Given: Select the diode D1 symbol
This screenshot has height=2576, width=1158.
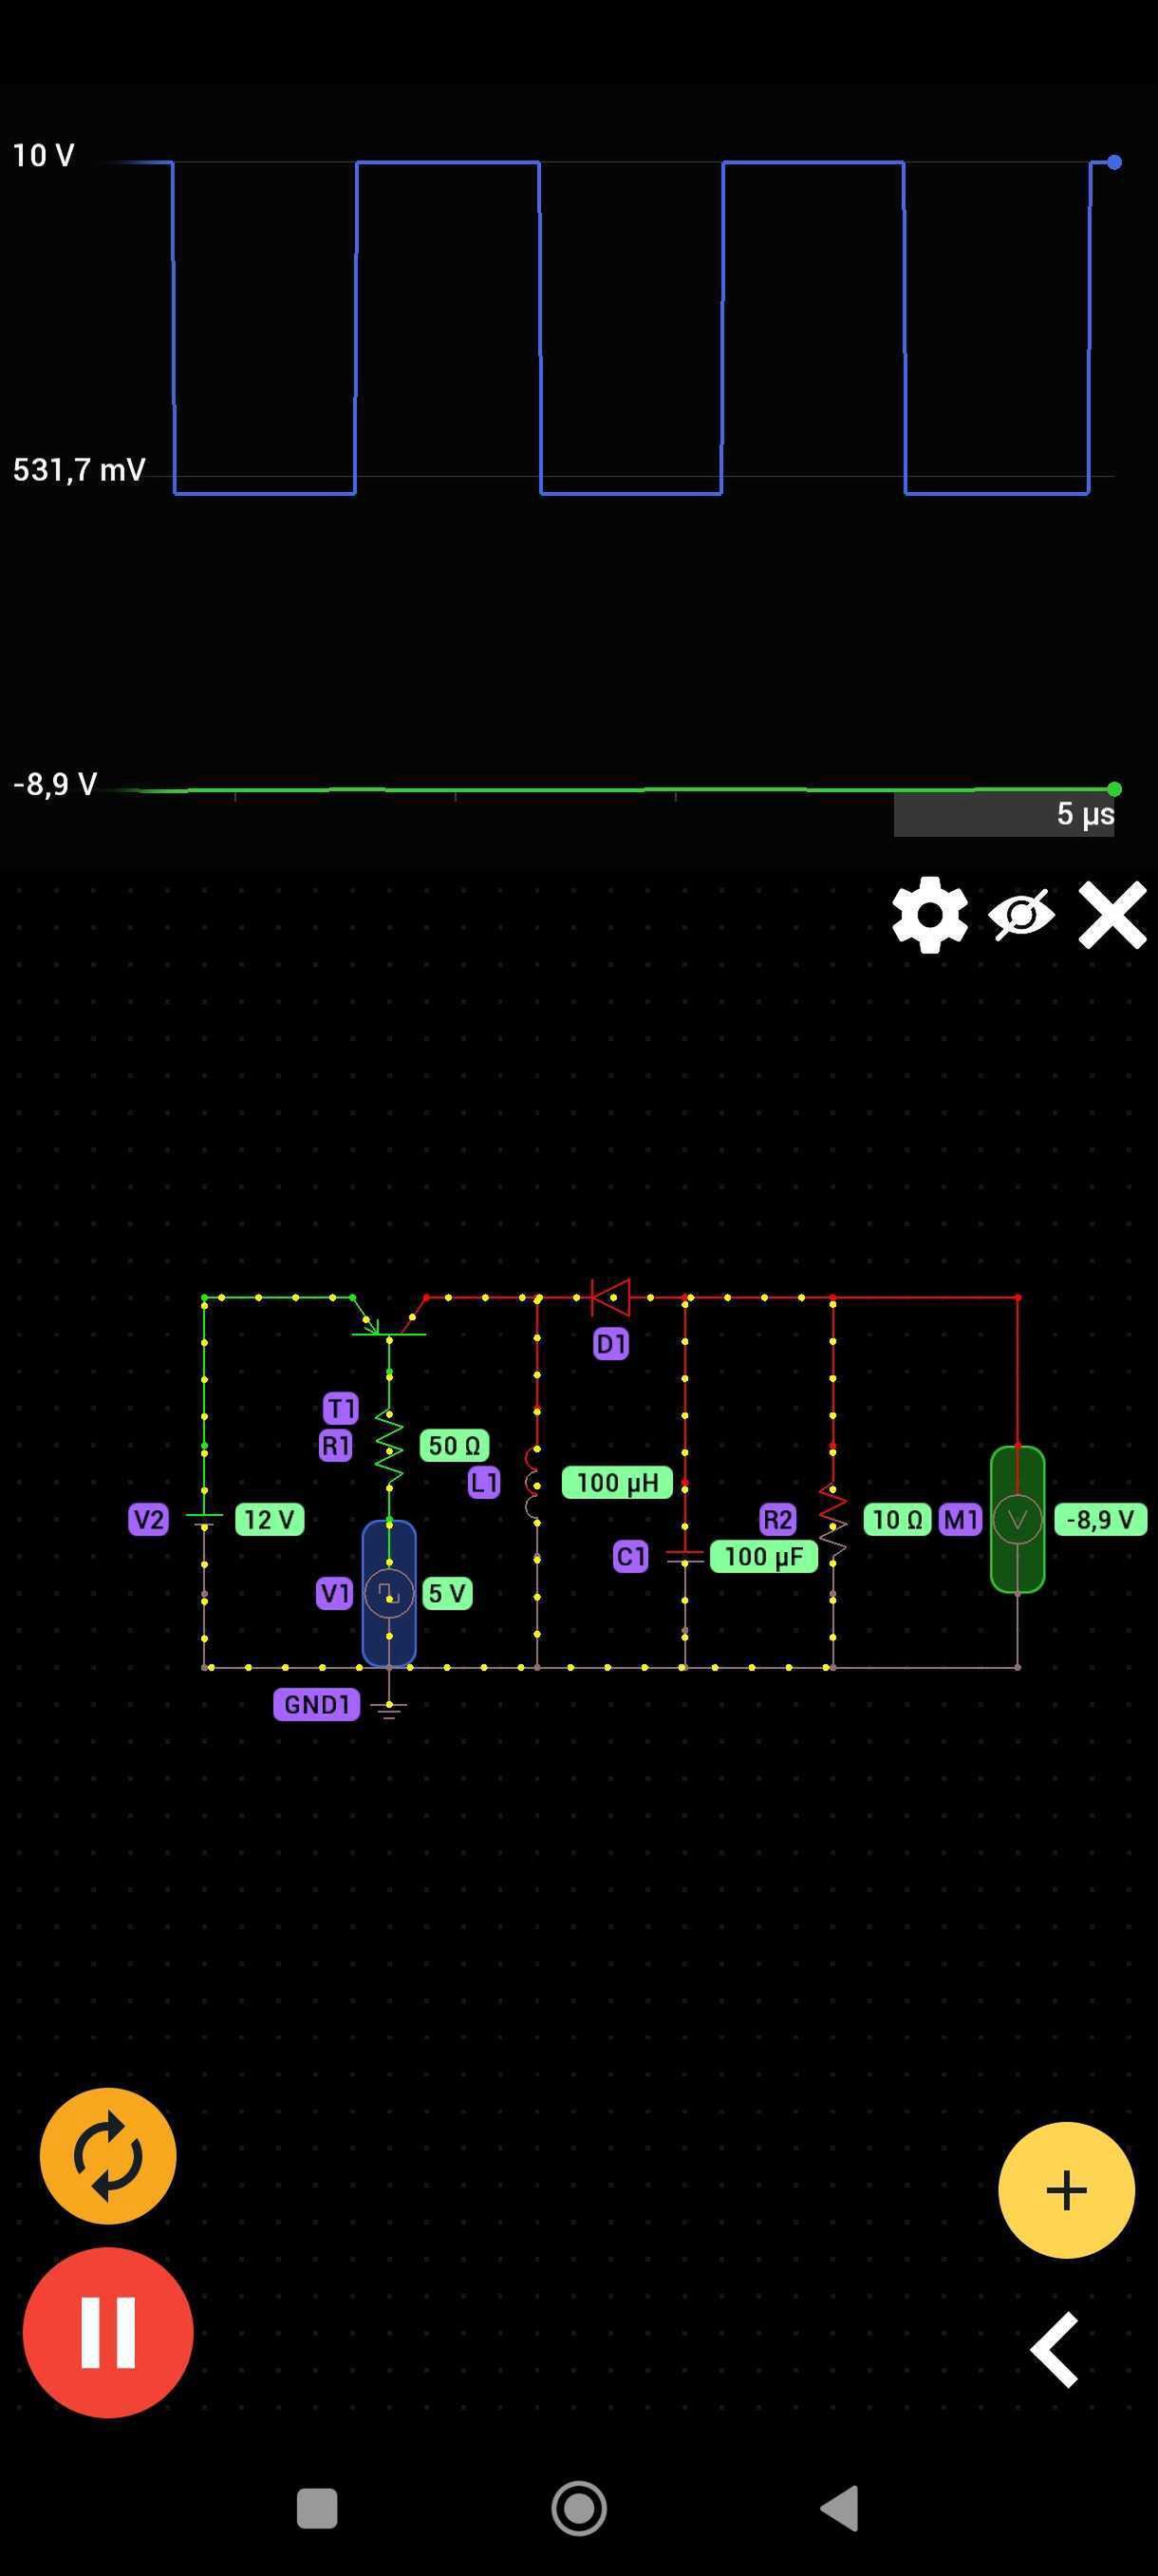Looking at the screenshot, I should [x=609, y=1297].
